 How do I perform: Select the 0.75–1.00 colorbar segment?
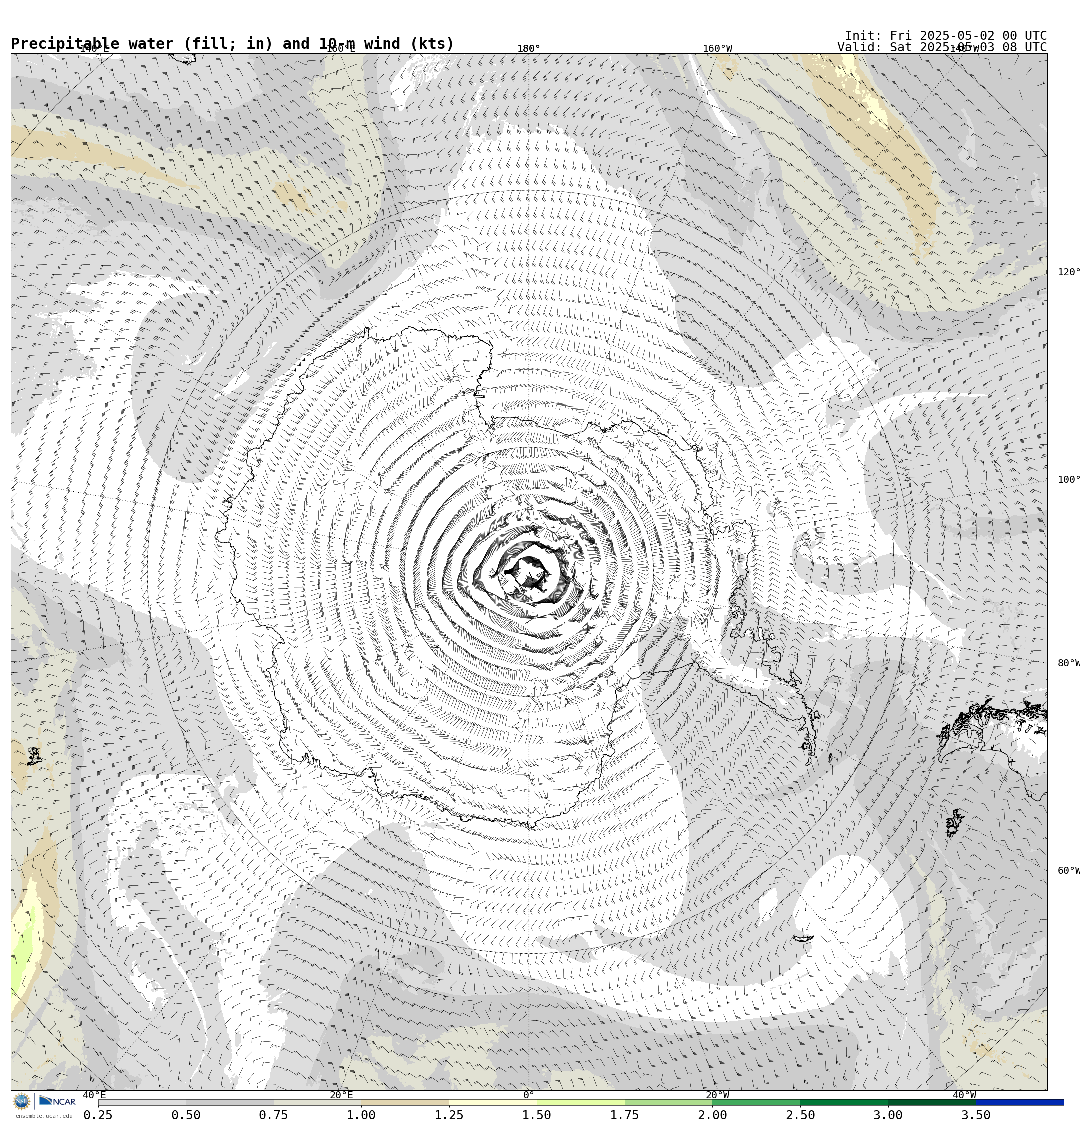click(x=317, y=1102)
